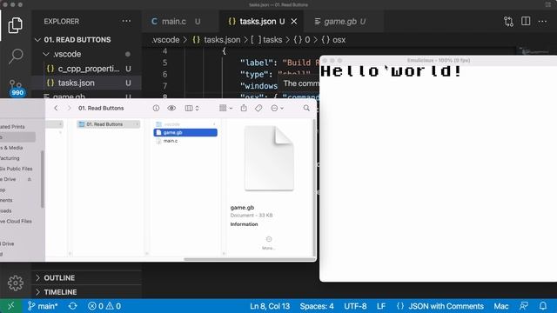Click the Open Changes icon in editor toolbar
The width and height of the screenshot is (557, 313).
click(x=508, y=21)
